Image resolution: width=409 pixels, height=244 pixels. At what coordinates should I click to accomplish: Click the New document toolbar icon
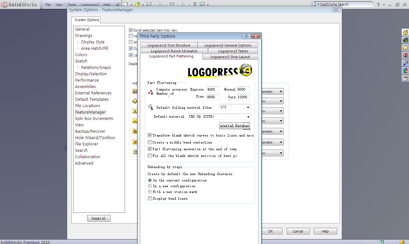tap(126, 4)
